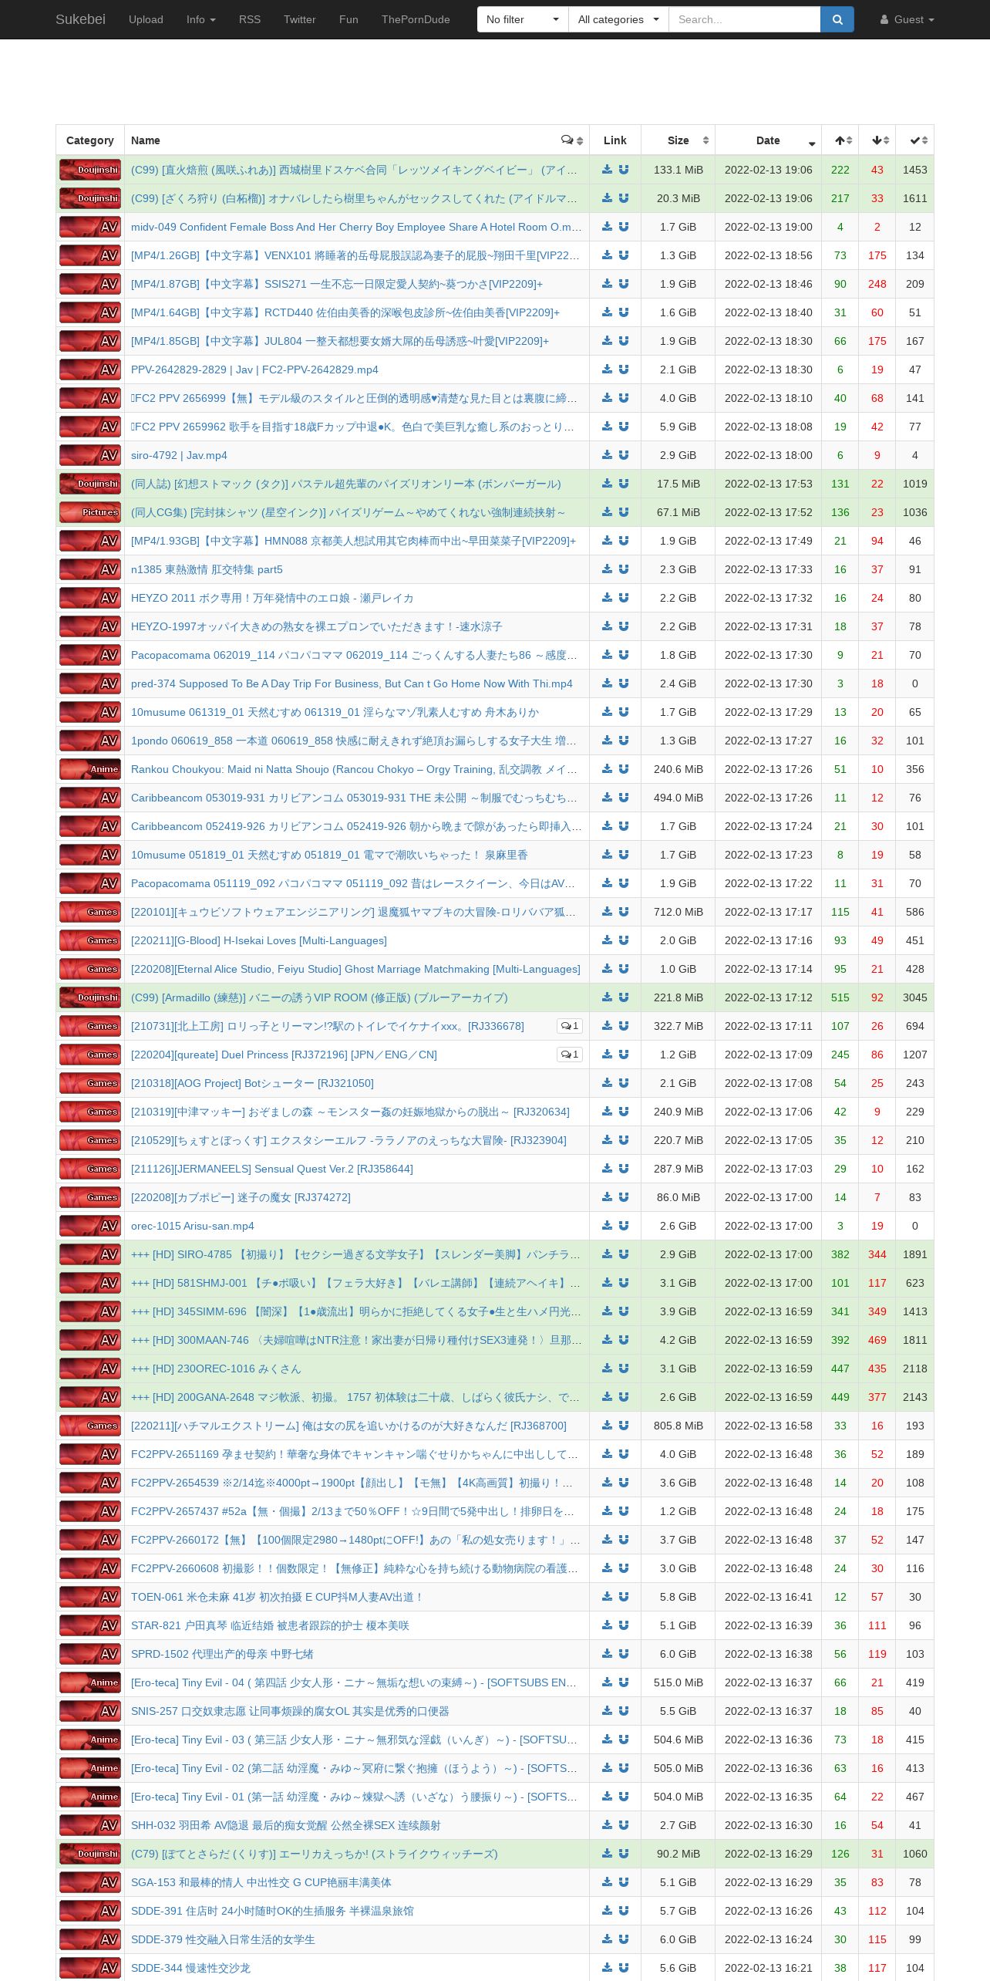990x1981 pixels.
Task: Click completed count '3045'
Action: tap(915, 997)
